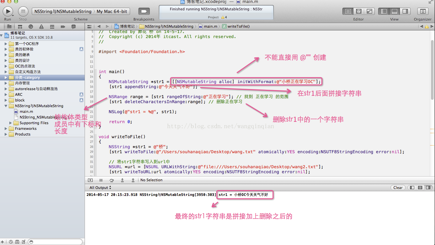The image size is (435, 245).
Task: Collapse the NSString与NSMutableString folder
Action: (x=6, y=106)
